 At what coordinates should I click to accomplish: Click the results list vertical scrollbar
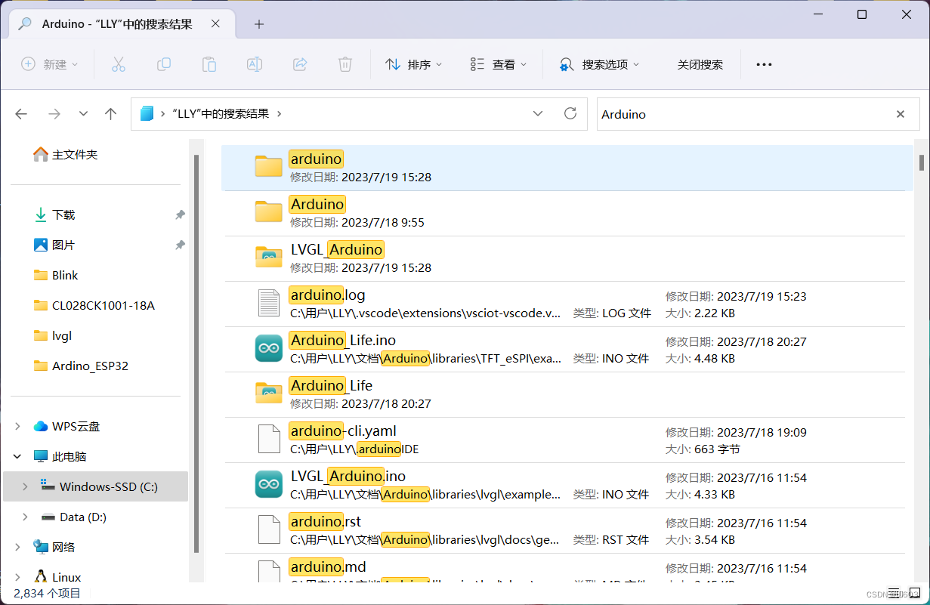point(921,162)
